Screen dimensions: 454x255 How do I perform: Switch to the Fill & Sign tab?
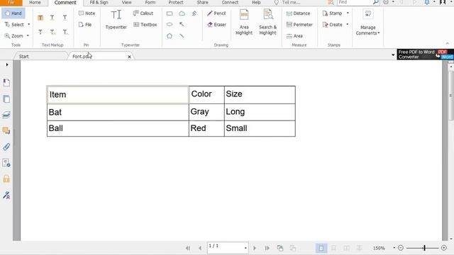pyautogui.click(x=99, y=2)
